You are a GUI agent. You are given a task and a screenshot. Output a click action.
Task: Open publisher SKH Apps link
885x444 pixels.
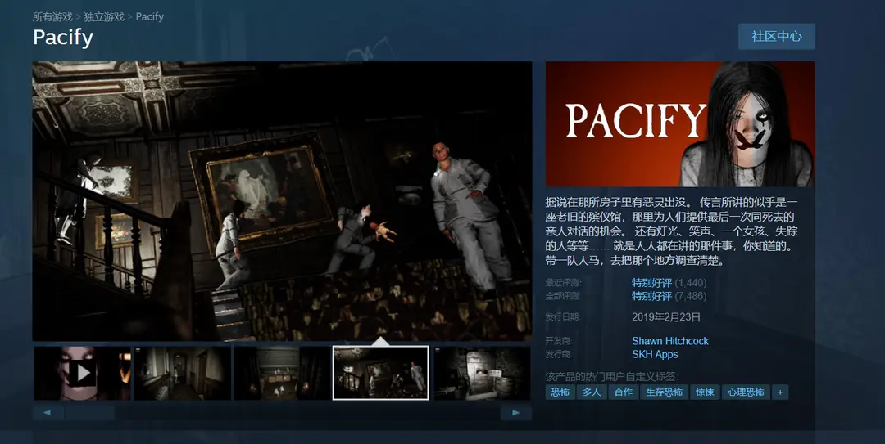point(655,354)
